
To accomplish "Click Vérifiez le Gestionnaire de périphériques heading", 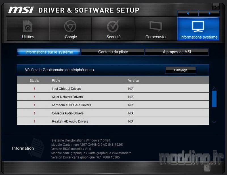I will click(59, 70).
